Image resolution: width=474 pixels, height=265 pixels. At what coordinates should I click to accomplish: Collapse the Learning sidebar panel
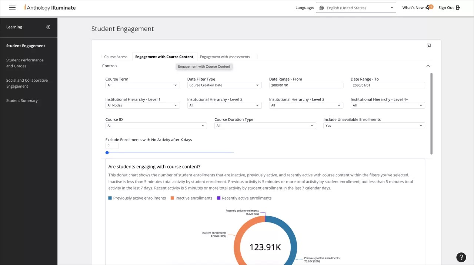48,27
